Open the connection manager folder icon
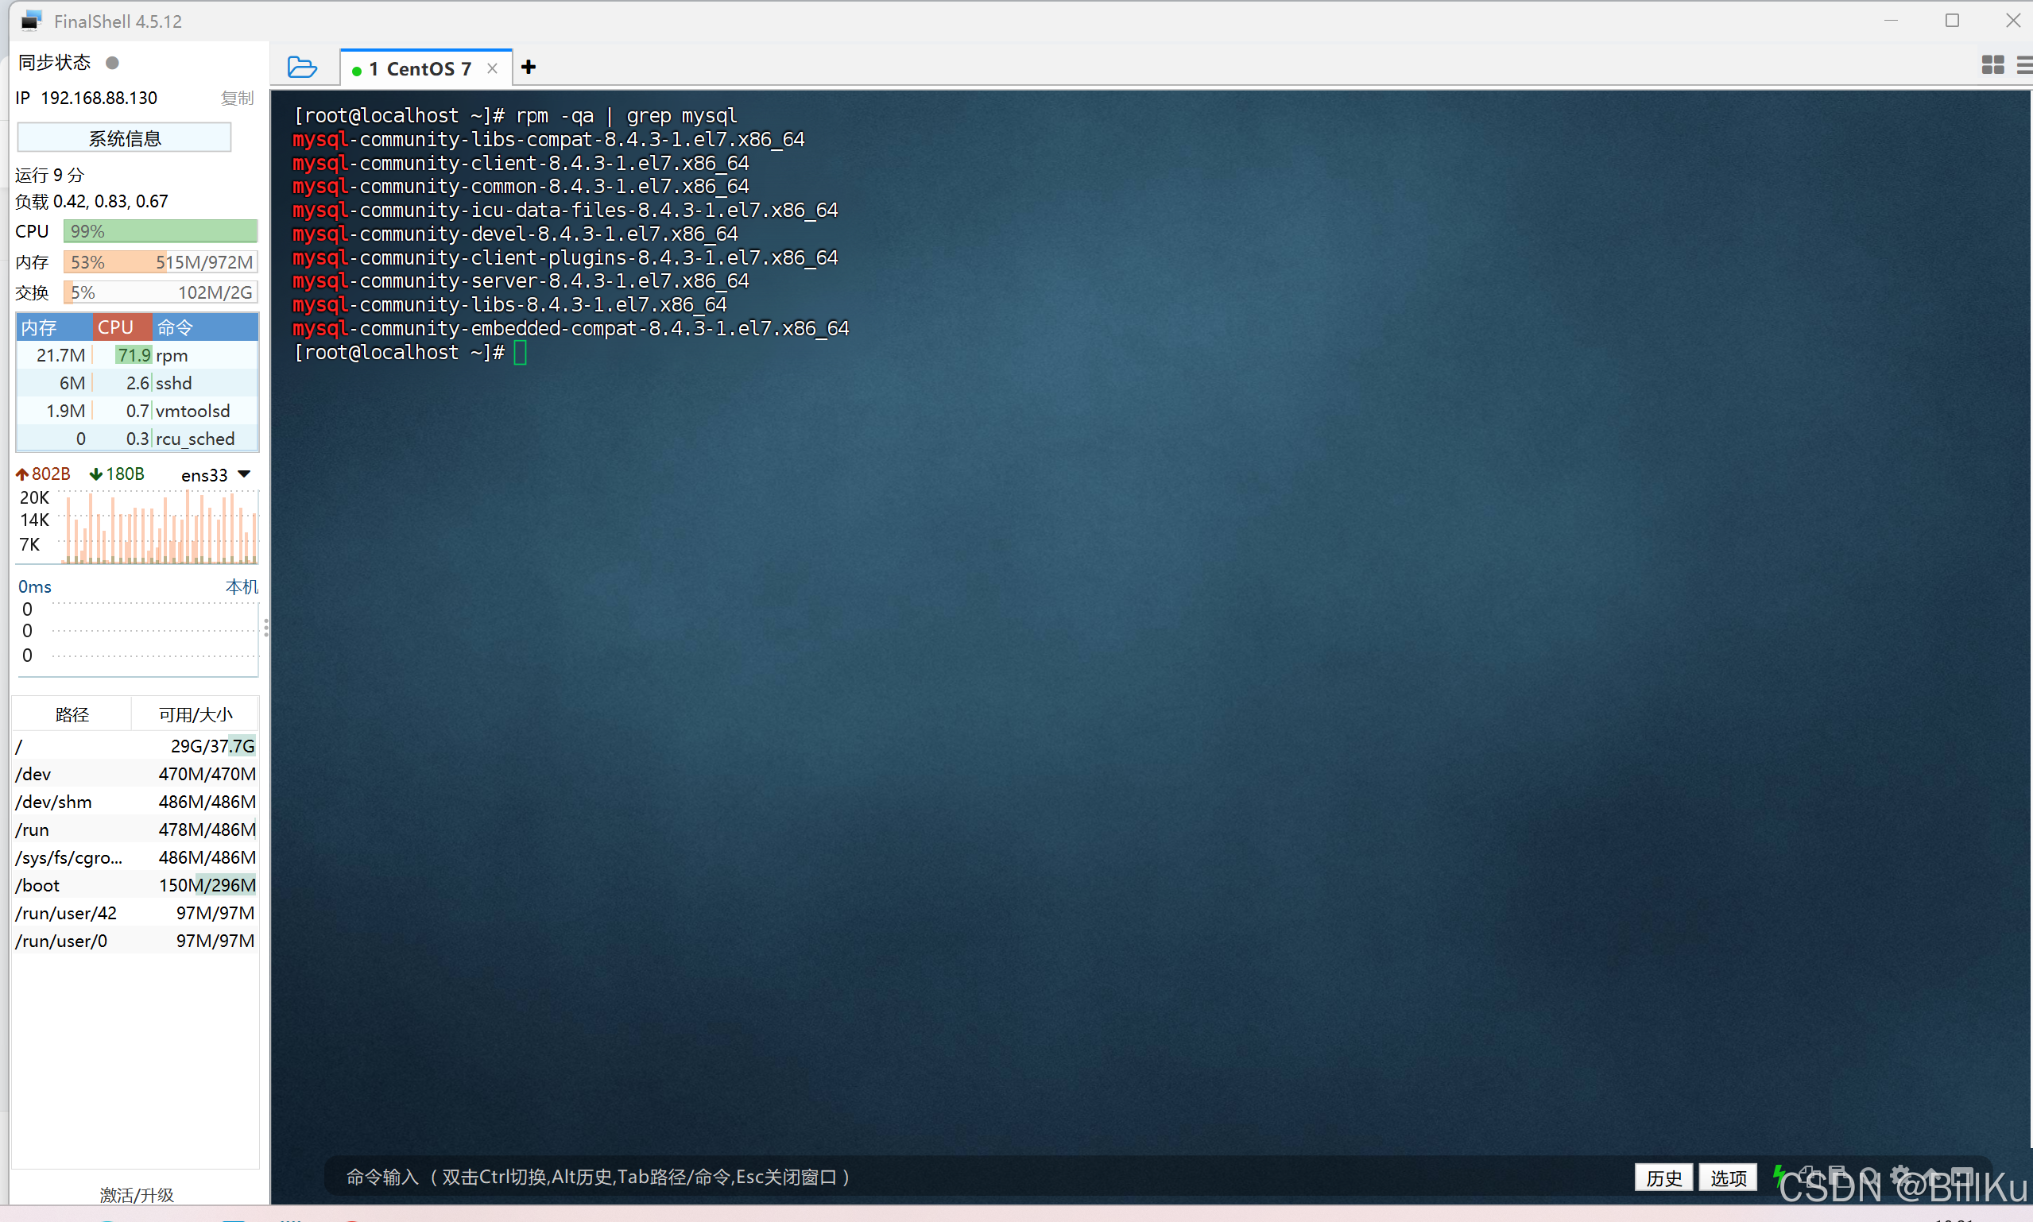The height and width of the screenshot is (1222, 2033). (x=302, y=67)
